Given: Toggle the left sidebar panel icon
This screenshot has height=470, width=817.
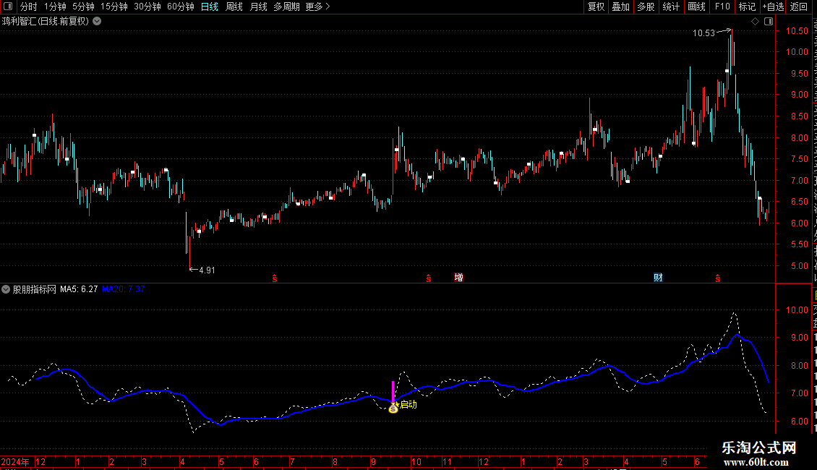Looking at the screenshot, I should point(8,7).
